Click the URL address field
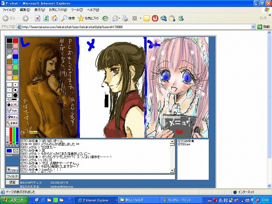 (136, 27)
